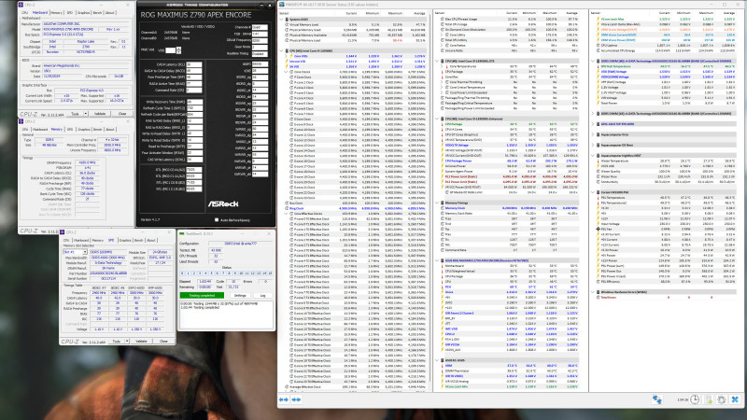Open Tools dropdown arrow in CPU-Z SPD window
Viewport: 747px width, 420px height.
pyautogui.click(x=127, y=341)
